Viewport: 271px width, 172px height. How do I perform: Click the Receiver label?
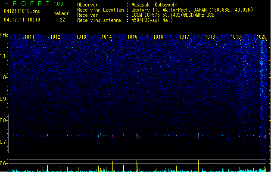pos(87,15)
